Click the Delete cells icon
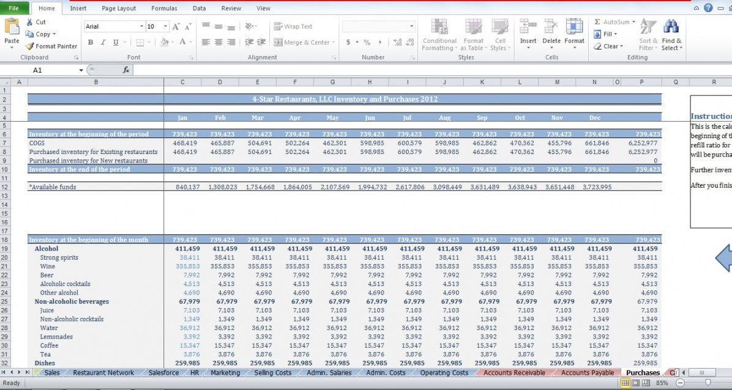Image resolution: width=732 pixels, height=390 pixels. coord(551,27)
